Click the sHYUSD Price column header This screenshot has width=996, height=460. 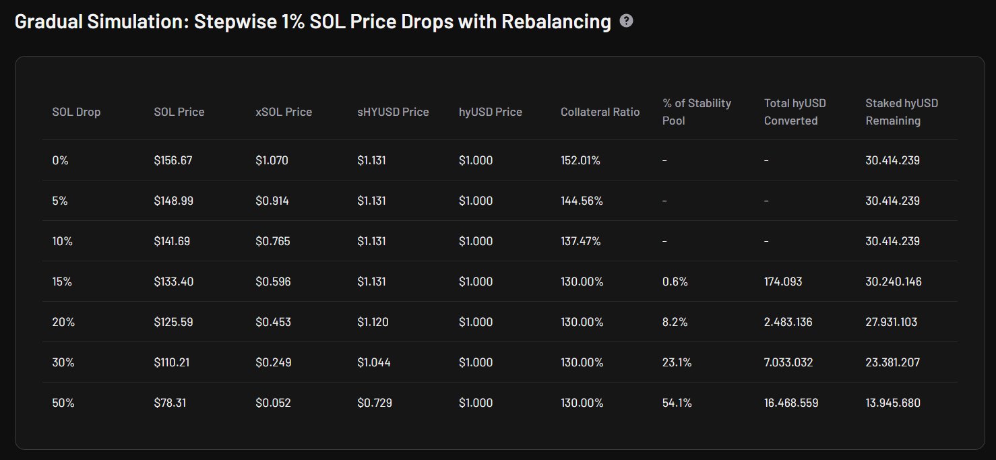[393, 112]
